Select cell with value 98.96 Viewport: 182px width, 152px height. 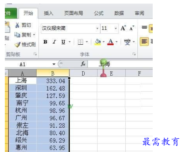click(52, 110)
